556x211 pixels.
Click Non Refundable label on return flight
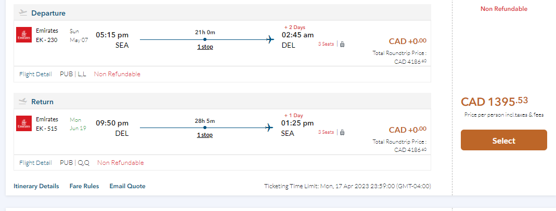(x=120, y=163)
